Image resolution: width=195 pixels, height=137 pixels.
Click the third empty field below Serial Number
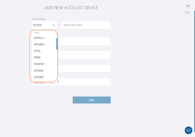coord(84,68)
